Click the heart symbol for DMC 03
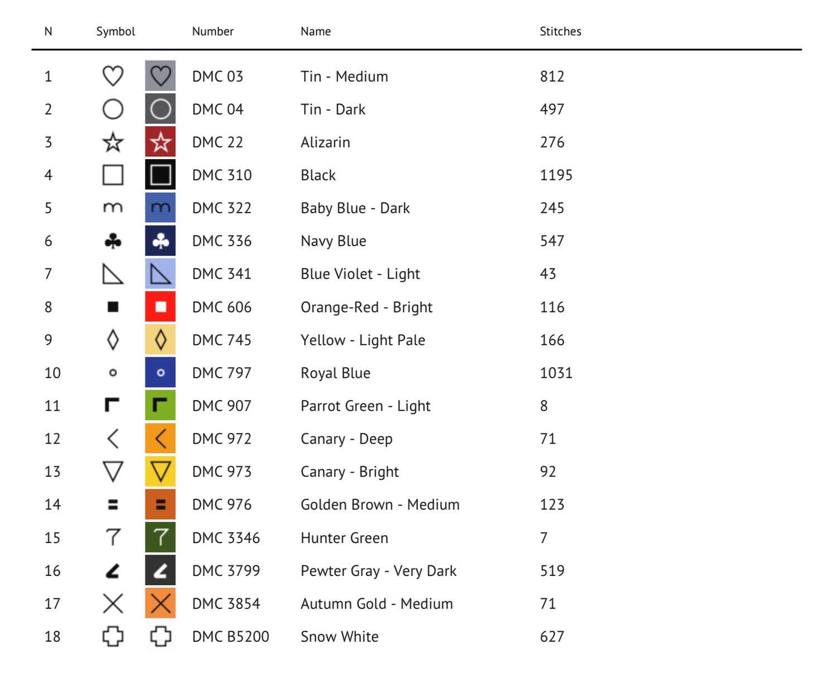The image size is (837, 677). point(113,76)
